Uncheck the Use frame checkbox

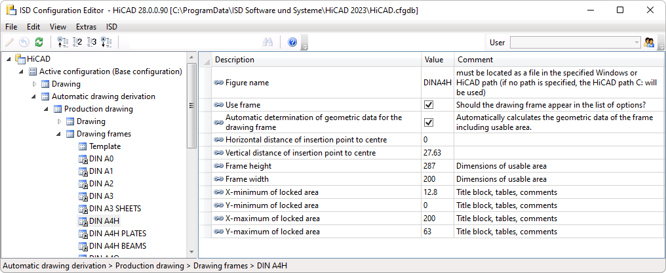429,105
